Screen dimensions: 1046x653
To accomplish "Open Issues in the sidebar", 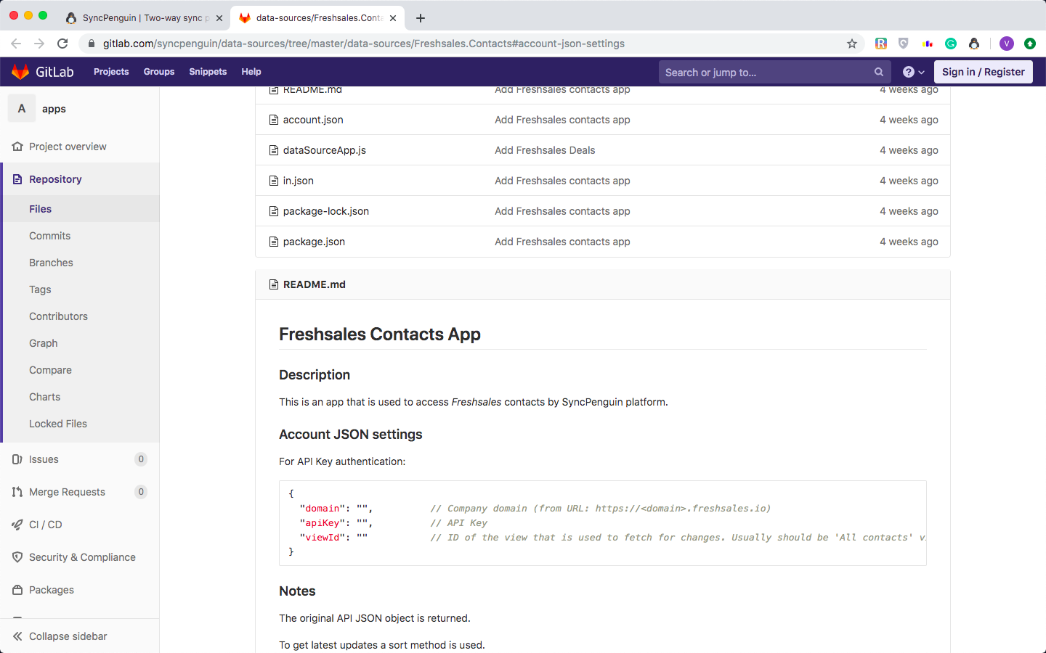I will (44, 459).
